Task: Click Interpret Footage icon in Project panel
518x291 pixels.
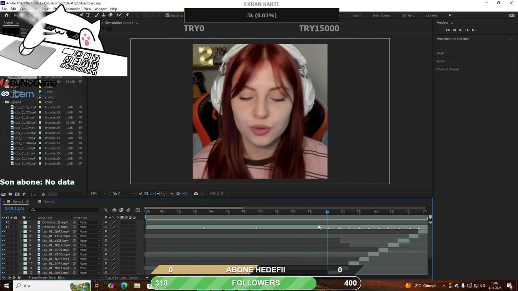Action: 4,194
